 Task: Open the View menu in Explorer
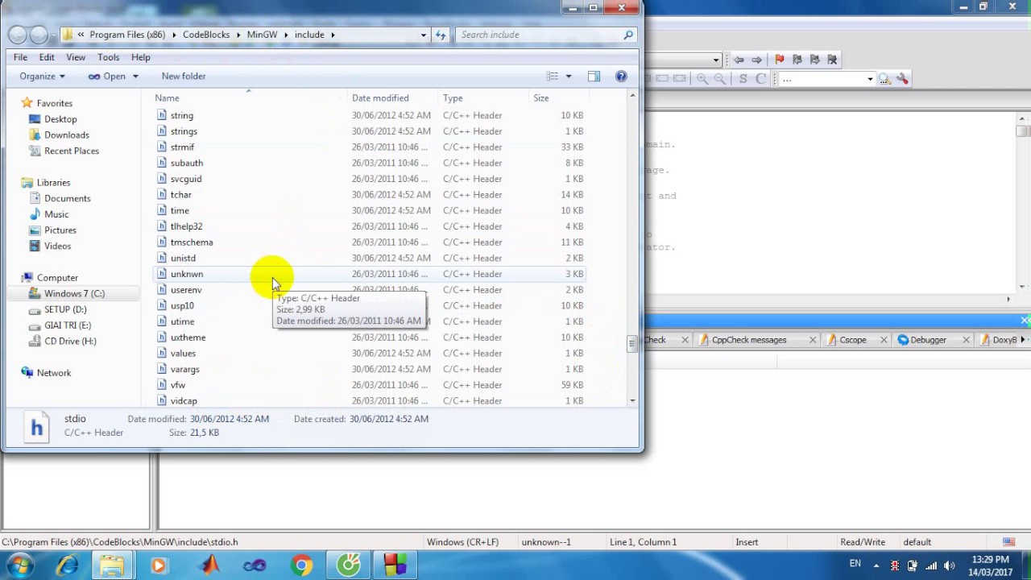(76, 57)
